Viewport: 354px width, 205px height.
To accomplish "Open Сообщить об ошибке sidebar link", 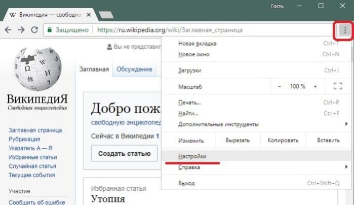I will tap(37, 202).
